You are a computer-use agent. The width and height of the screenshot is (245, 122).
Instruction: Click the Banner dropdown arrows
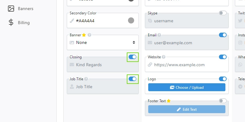(134, 42)
